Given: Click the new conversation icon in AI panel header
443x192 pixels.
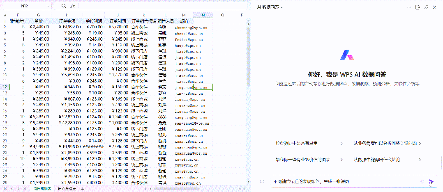Looking at the screenshot, I should tap(418, 7).
